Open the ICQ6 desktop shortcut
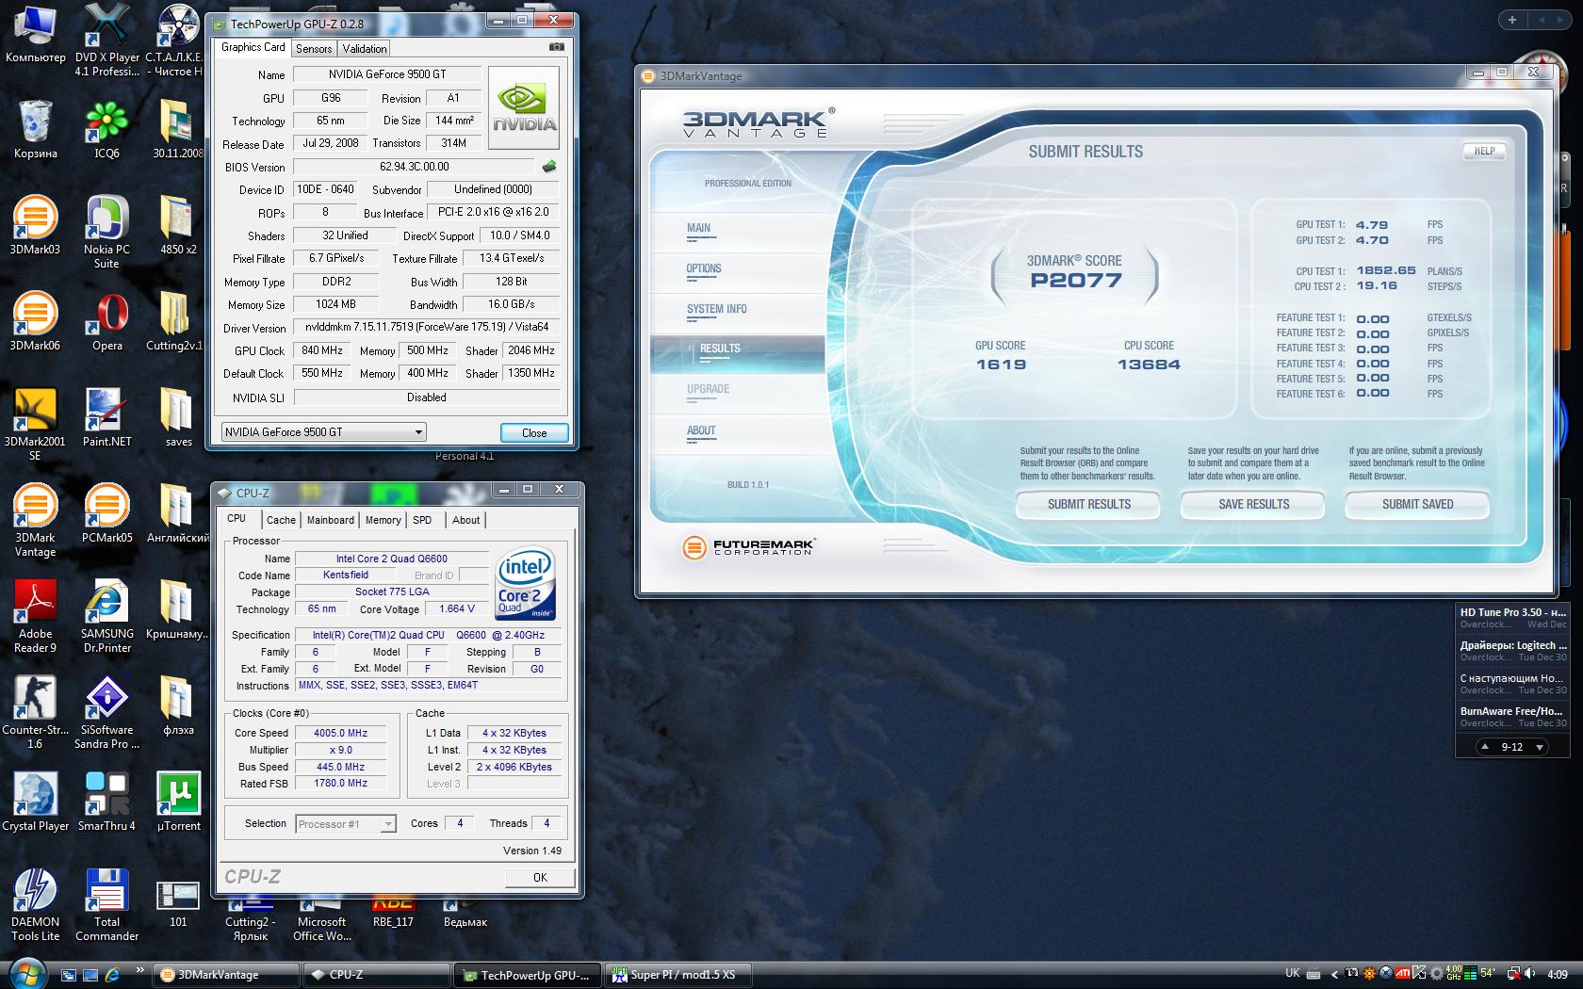The image size is (1583, 989). coord(106,128)
